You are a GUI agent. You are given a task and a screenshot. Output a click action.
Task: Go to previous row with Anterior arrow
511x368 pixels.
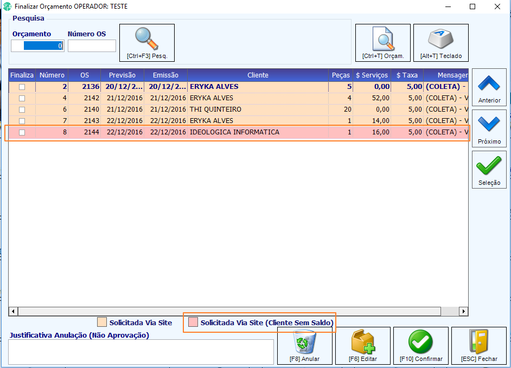489,87
